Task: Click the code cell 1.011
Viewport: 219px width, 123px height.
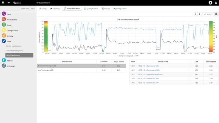Action: tap(132, 74)
